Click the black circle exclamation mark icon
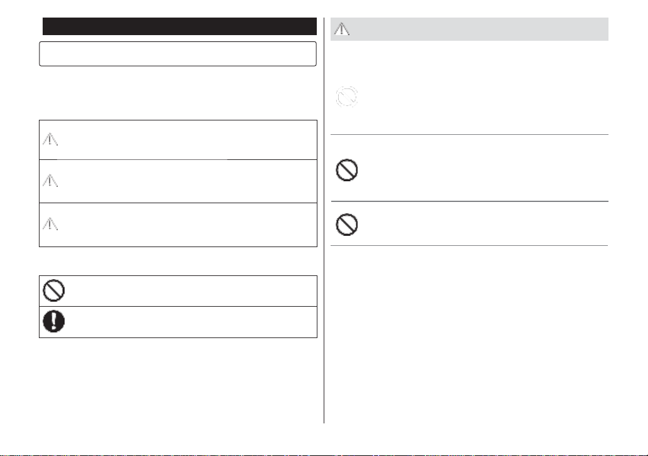Viewport: 648px width, 456px height. [x=54, y=321]
